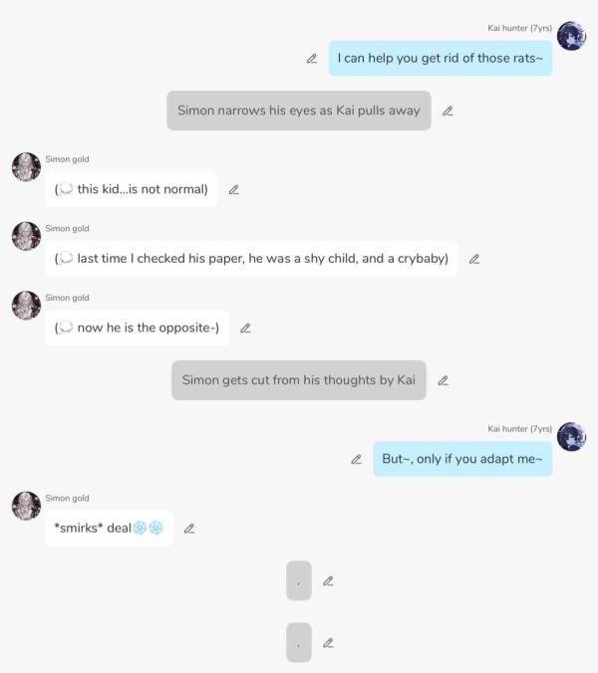Image resolution: width=598 pixels, height=673 pixels.
Task: Open Simon gold avatar by 'not normal' message
Action: point(26,167)
